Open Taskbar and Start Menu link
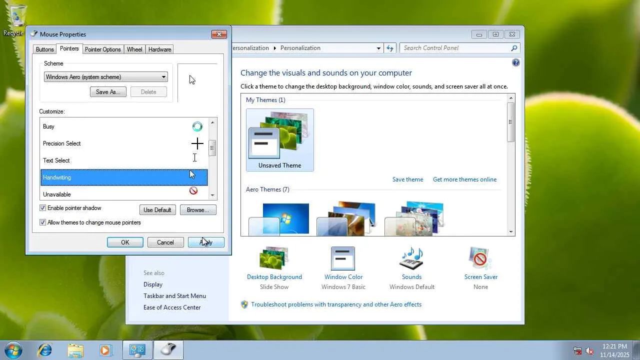640x360 pixels. coord(174,296)
